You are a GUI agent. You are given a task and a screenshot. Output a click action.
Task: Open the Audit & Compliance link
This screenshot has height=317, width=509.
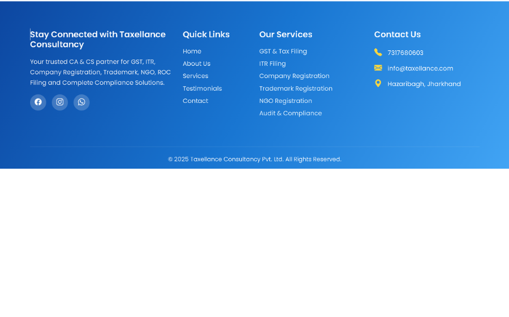(x=290, y=113)
